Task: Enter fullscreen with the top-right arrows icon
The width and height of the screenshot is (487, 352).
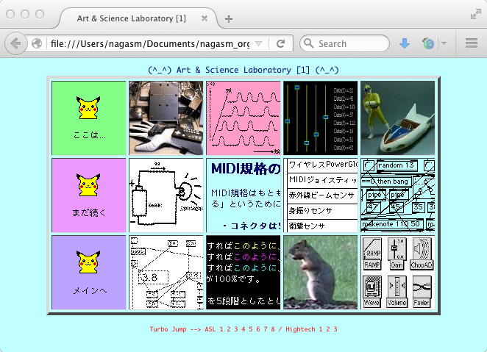Action: [475, 14]
